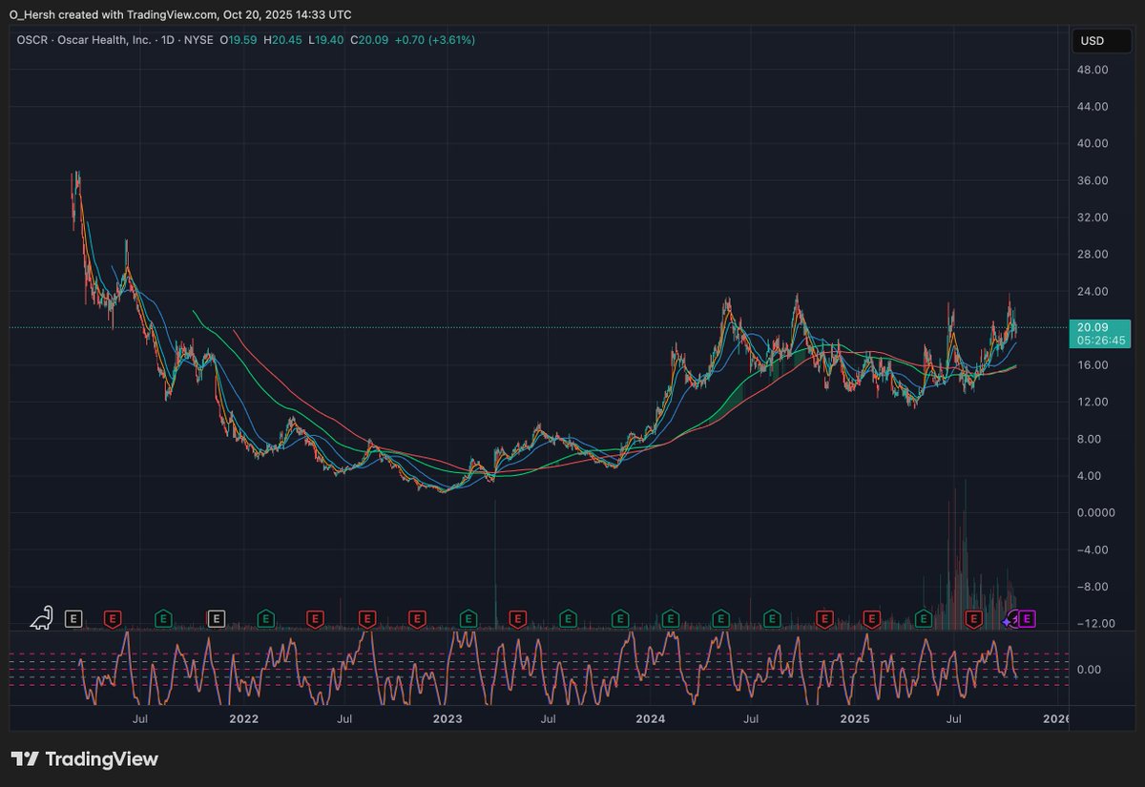
Task: Click the high value H20.45
Action: pyautogui.click(x=282, y=40)
